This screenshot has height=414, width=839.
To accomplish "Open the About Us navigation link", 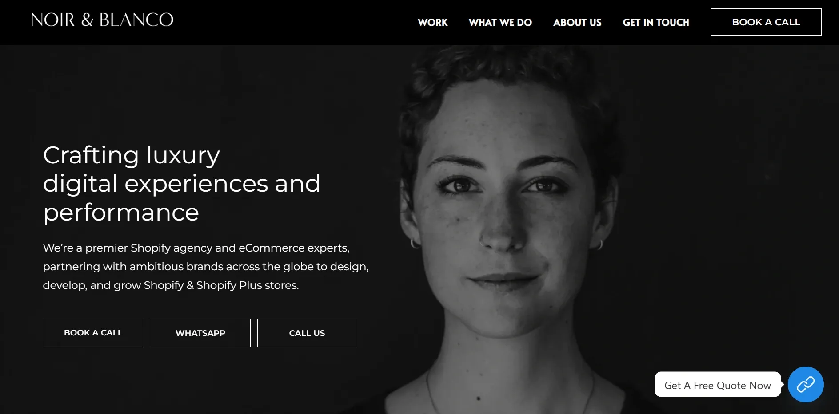I will (577, 23).
